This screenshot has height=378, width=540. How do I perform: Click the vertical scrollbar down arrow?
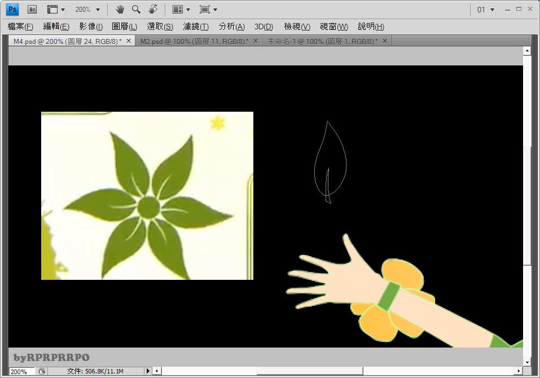[527, 362]
